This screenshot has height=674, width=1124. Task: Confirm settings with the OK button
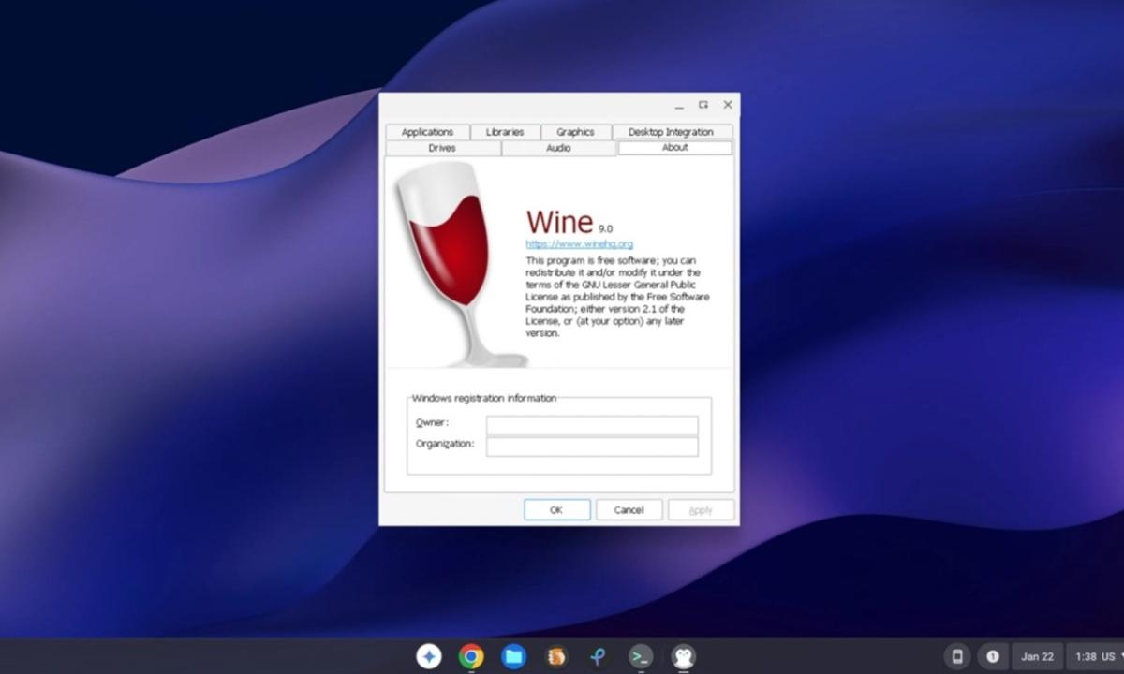click(x=556, y=509)
